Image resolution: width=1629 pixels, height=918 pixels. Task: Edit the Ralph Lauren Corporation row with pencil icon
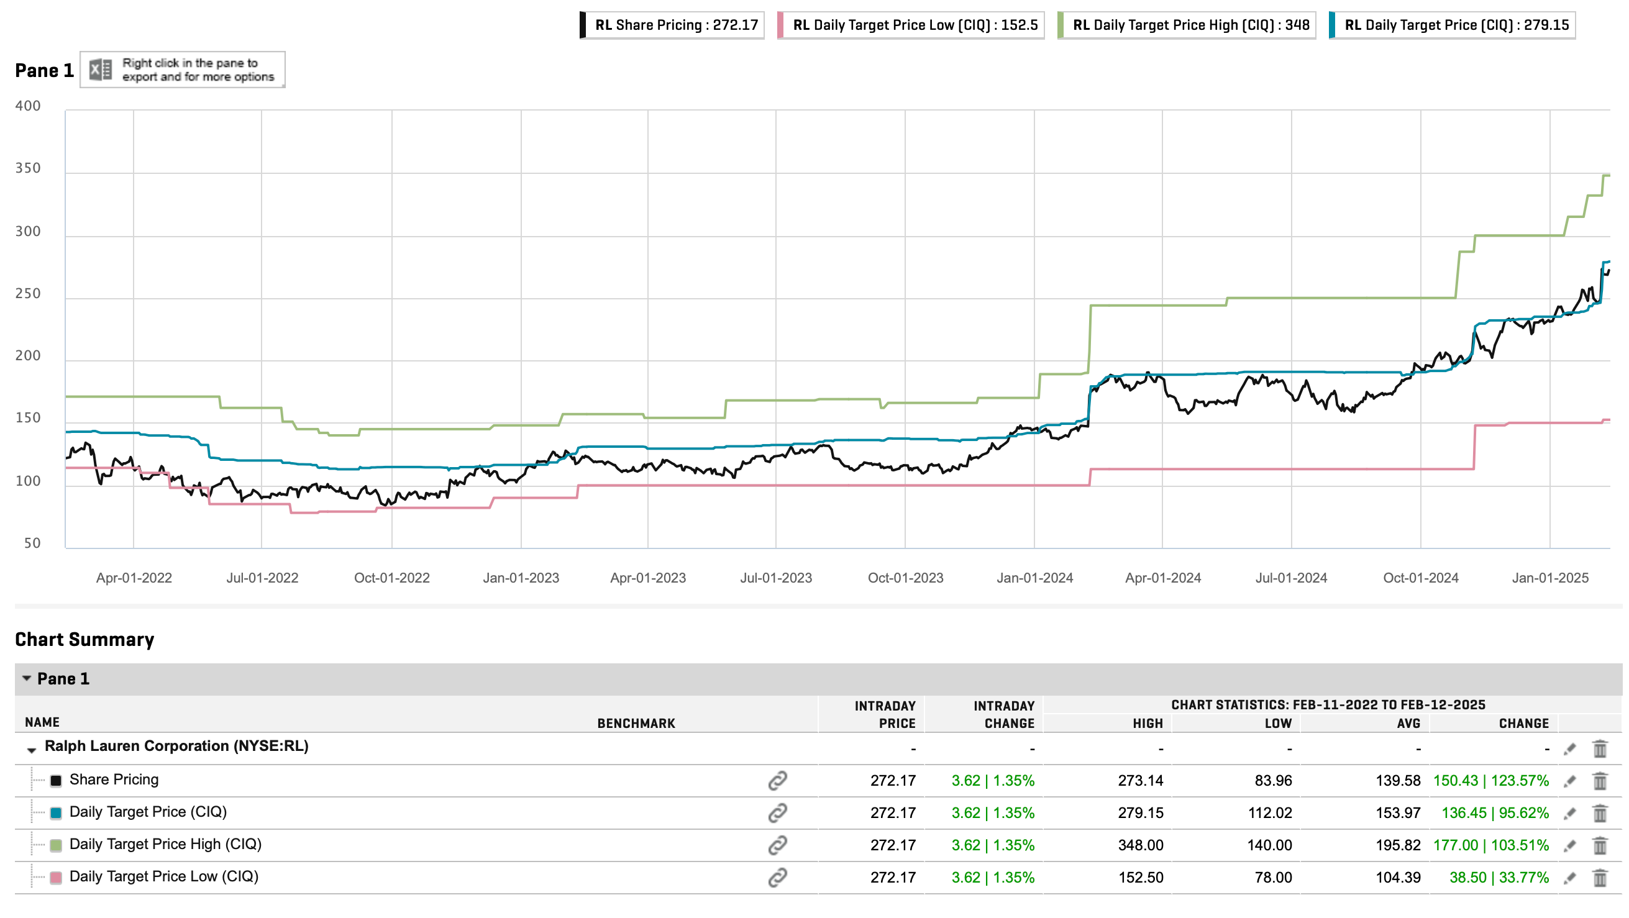click(x=1569, y=749)
